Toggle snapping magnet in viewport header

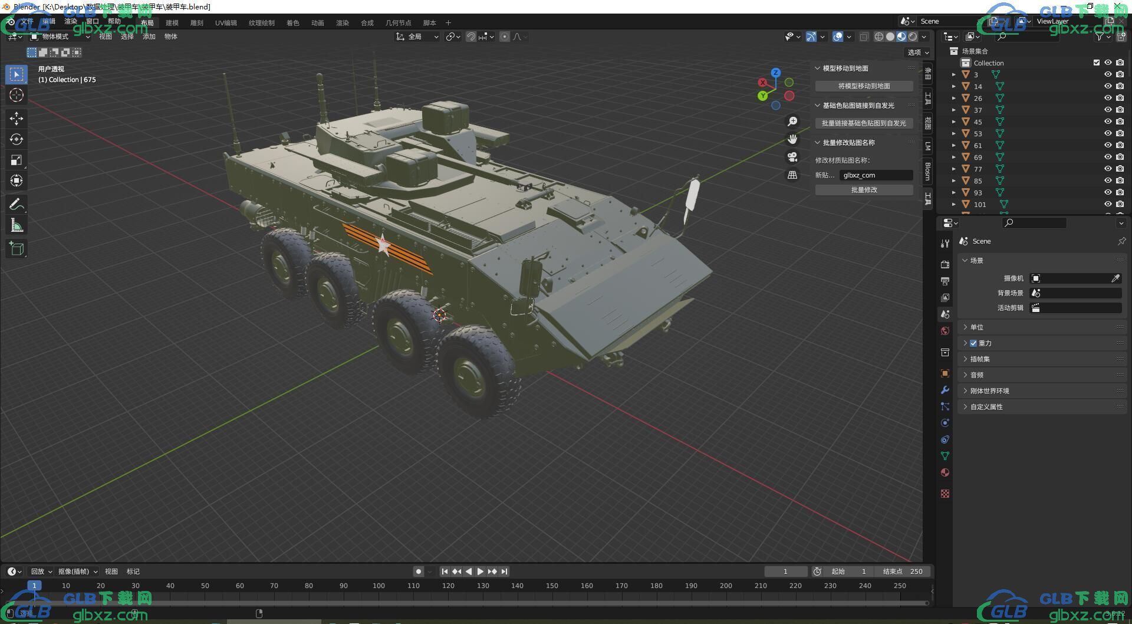coord(471,37)
